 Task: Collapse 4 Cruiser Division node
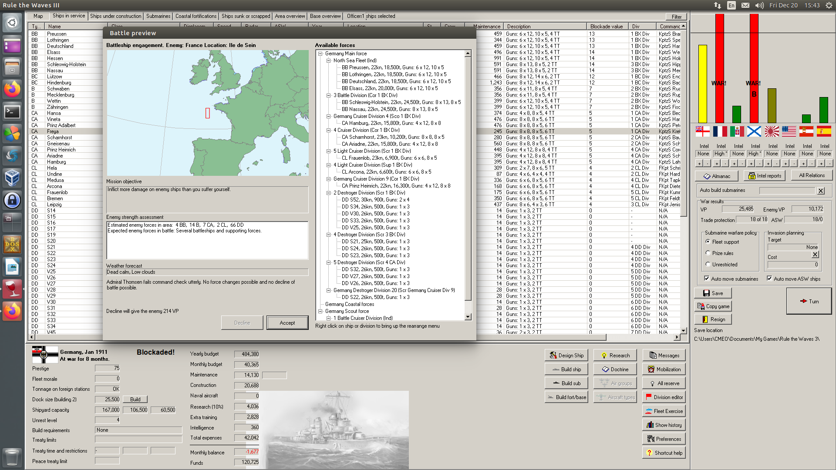coord(329,130)
